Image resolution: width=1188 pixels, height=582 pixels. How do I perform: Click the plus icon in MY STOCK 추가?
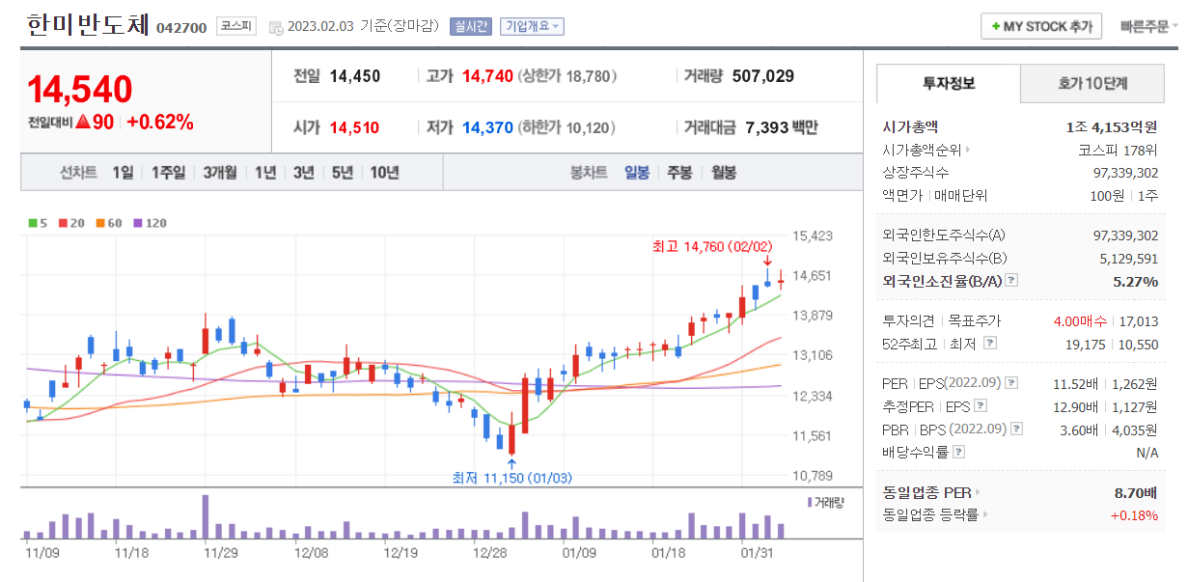(996, 27)
